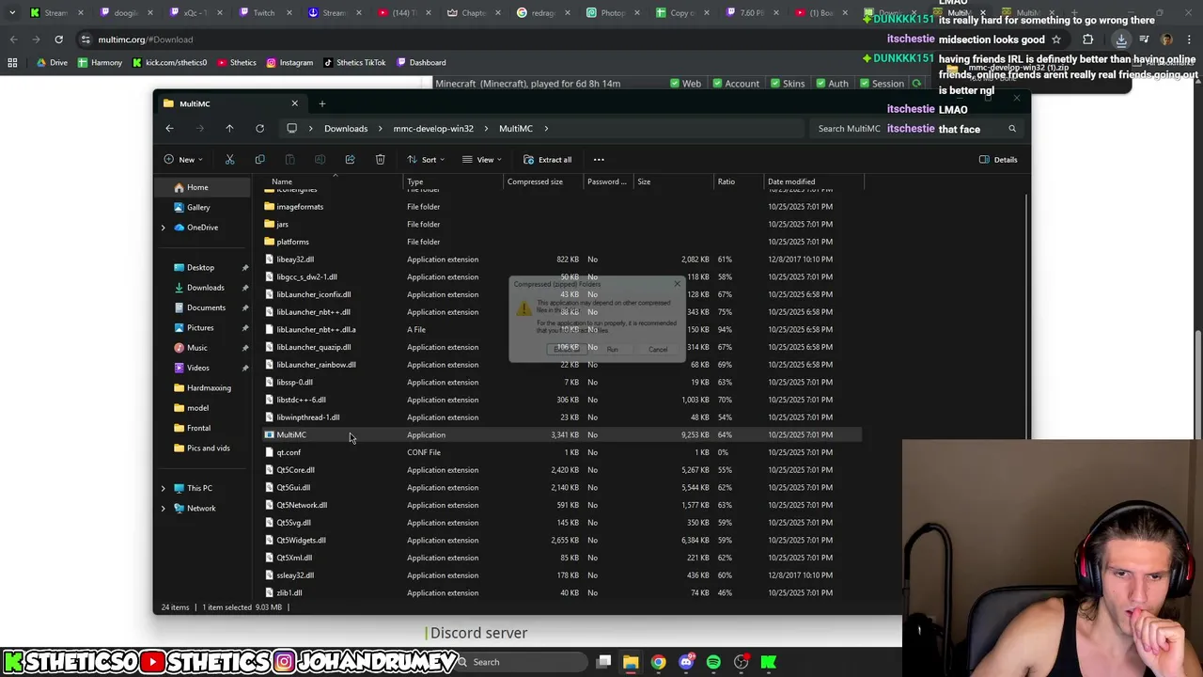Go back in File Explorer
Viewport: 1203px width, 677px height.
169,128
